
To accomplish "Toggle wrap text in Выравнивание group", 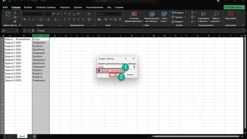I will [x=89, y=14].
